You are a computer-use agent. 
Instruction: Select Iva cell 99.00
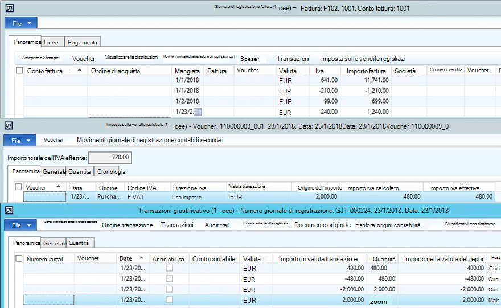pyautogui.click(x=325, y=101)
